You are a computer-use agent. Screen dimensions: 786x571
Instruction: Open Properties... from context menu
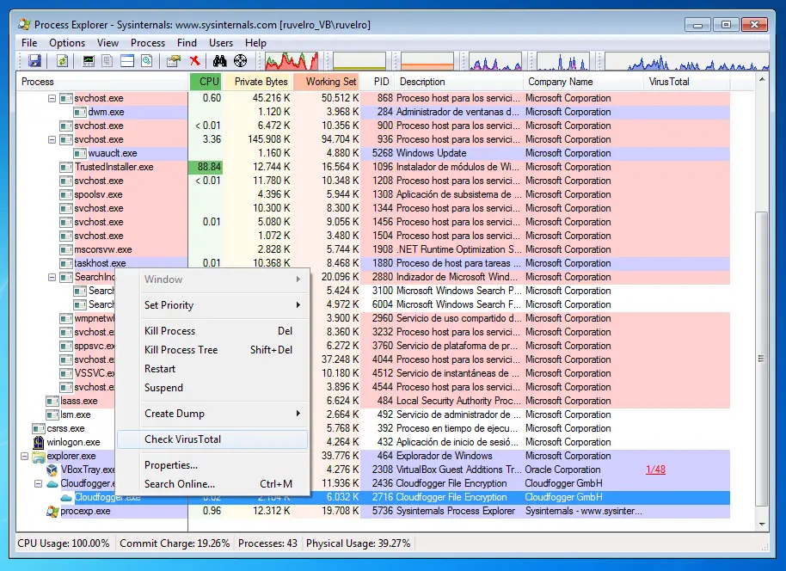coord(213,465)
